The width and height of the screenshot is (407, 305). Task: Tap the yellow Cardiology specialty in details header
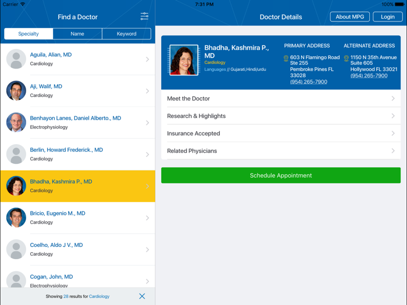click(x=215, y=63)
